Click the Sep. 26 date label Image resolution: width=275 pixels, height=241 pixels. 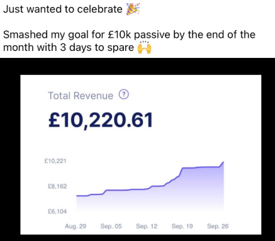(x=218, y=226)
